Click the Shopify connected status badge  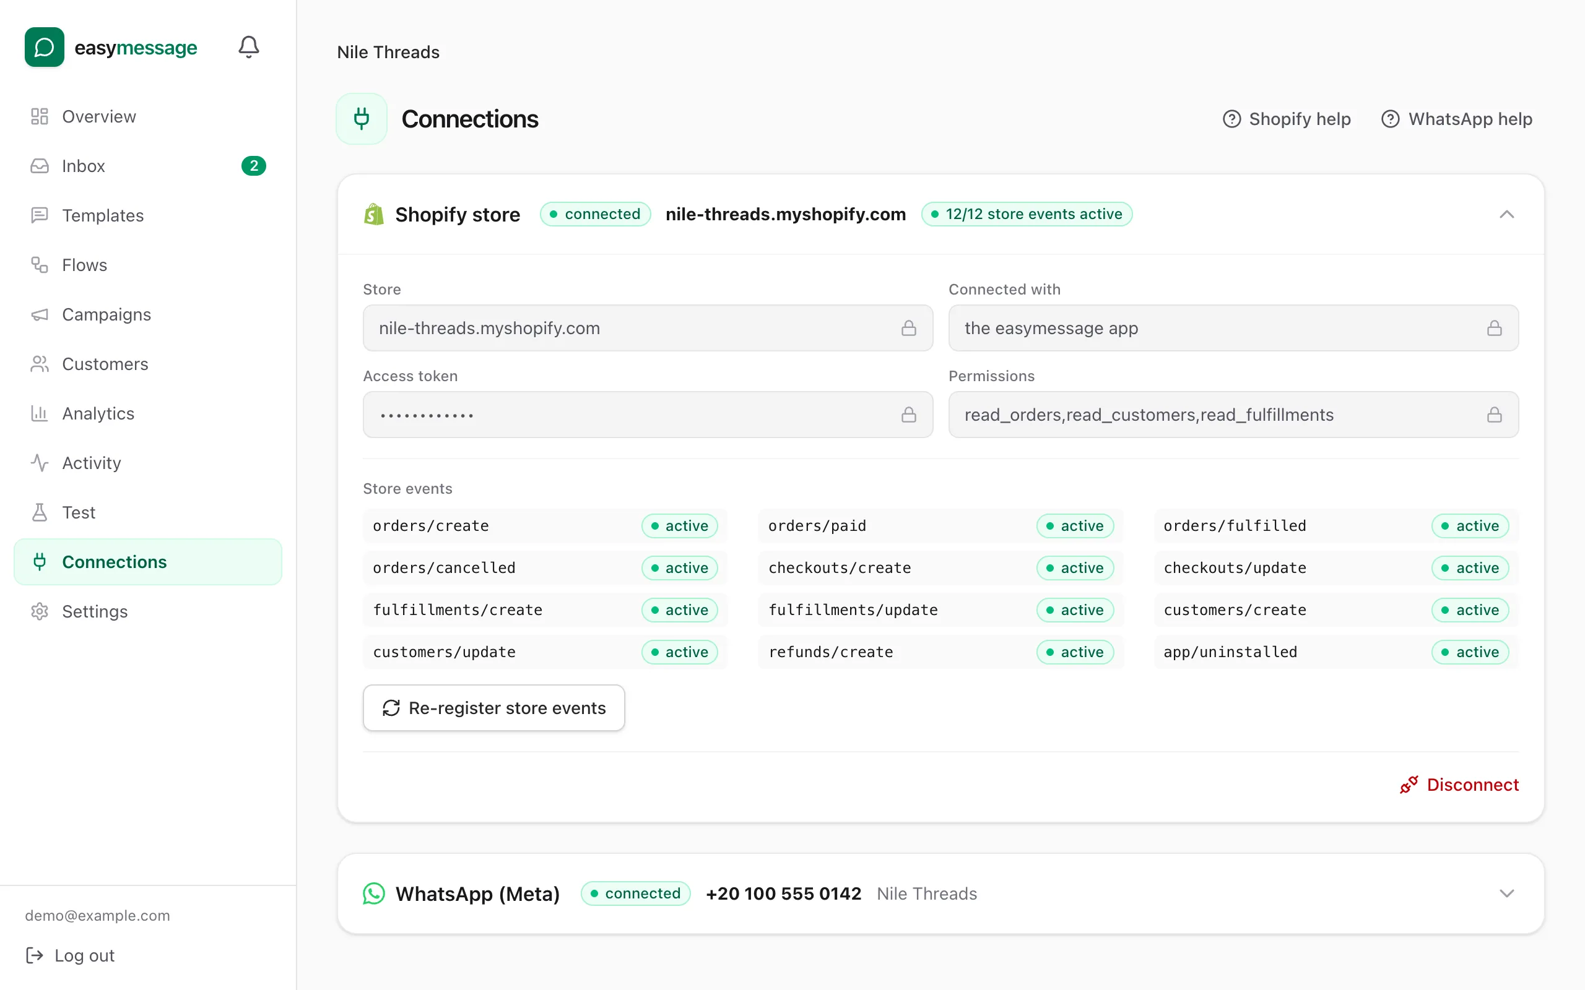pos(596,214)
